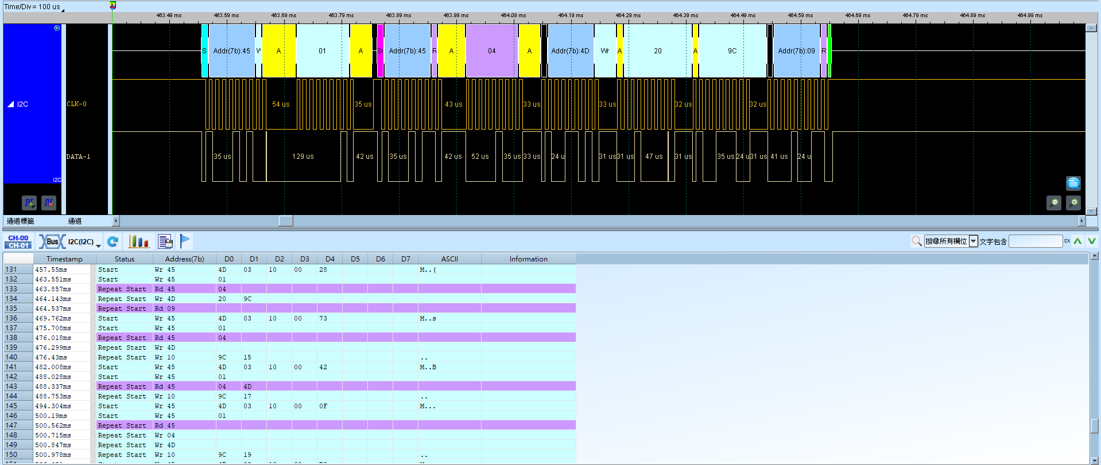
Task: Click the blue flag marker icon
Action: pyautogui.click(x=185, y=241)
